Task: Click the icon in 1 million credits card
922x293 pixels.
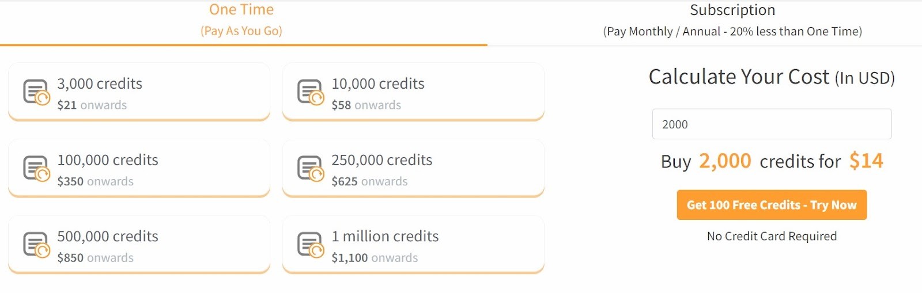Action: [310, 245]
